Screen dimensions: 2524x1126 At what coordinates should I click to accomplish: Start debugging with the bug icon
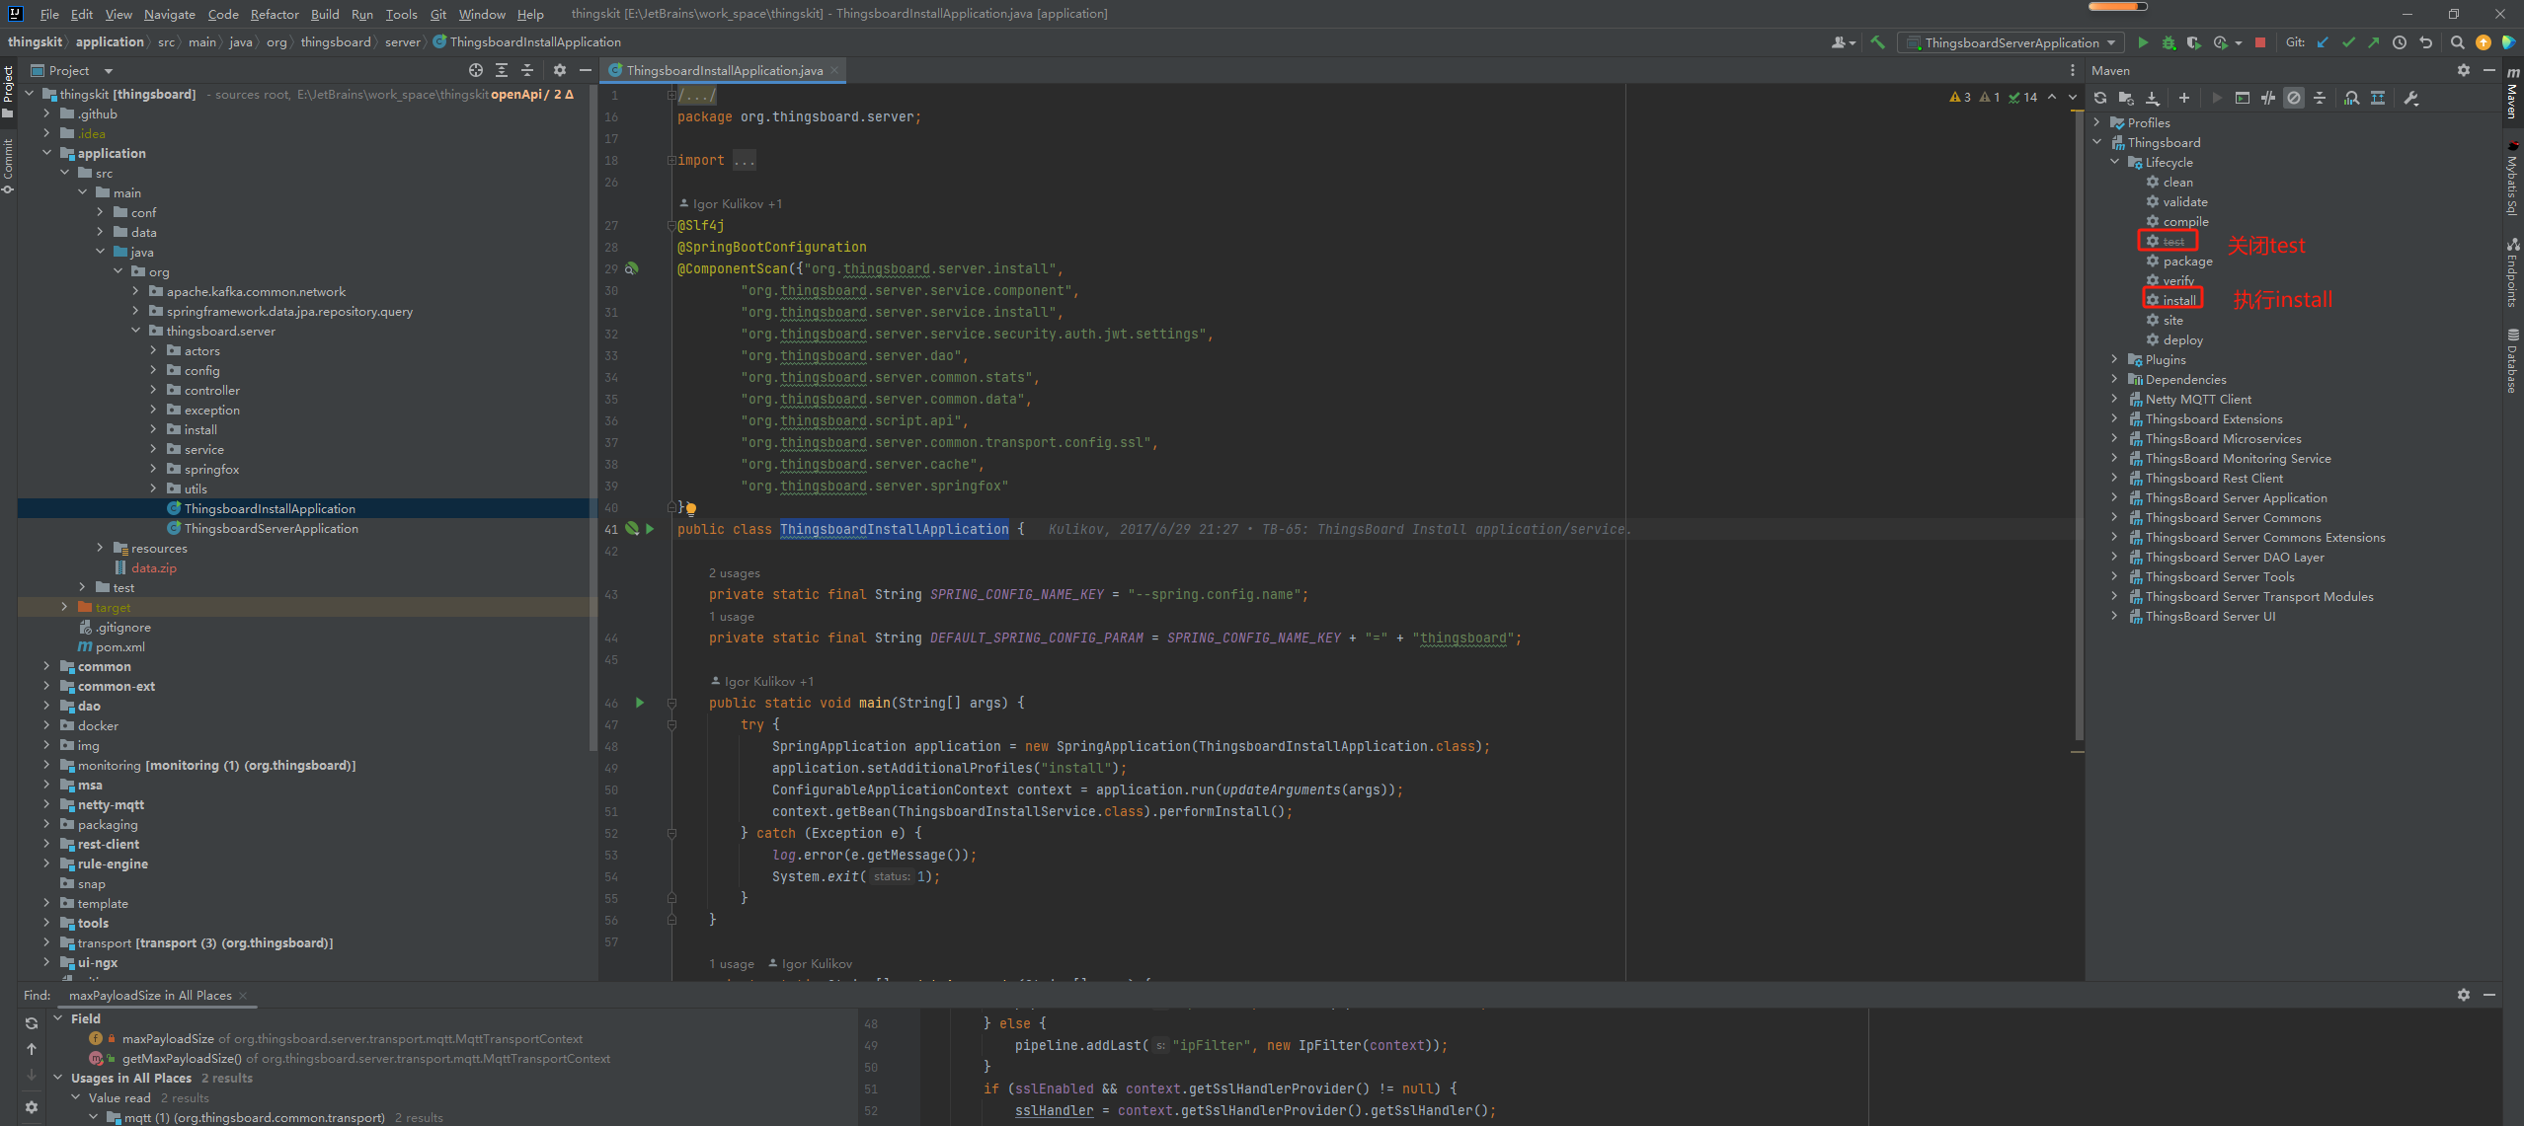point(2169,42)
